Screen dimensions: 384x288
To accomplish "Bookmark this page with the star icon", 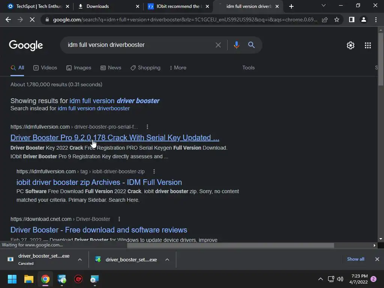I will [337, 19].
